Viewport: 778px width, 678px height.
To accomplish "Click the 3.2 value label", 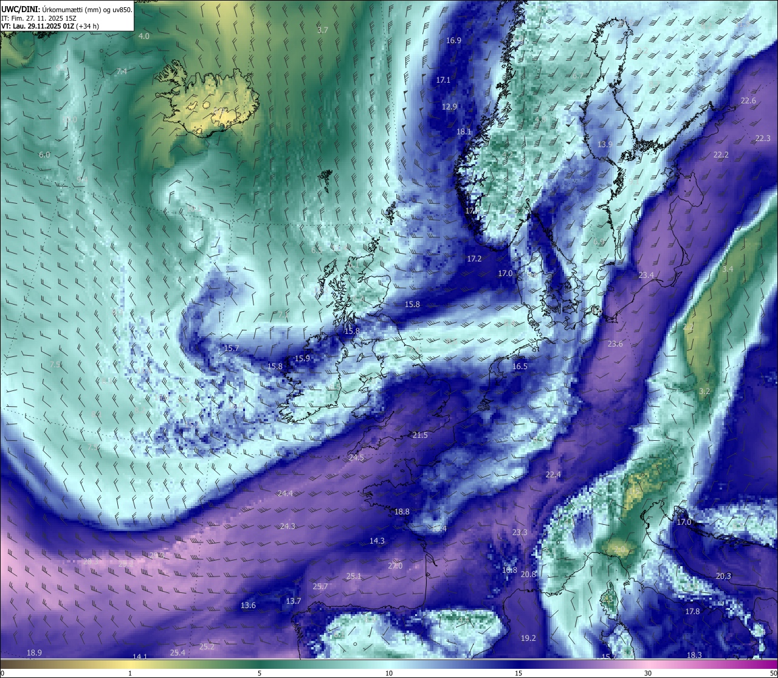I will click(704, 391).
